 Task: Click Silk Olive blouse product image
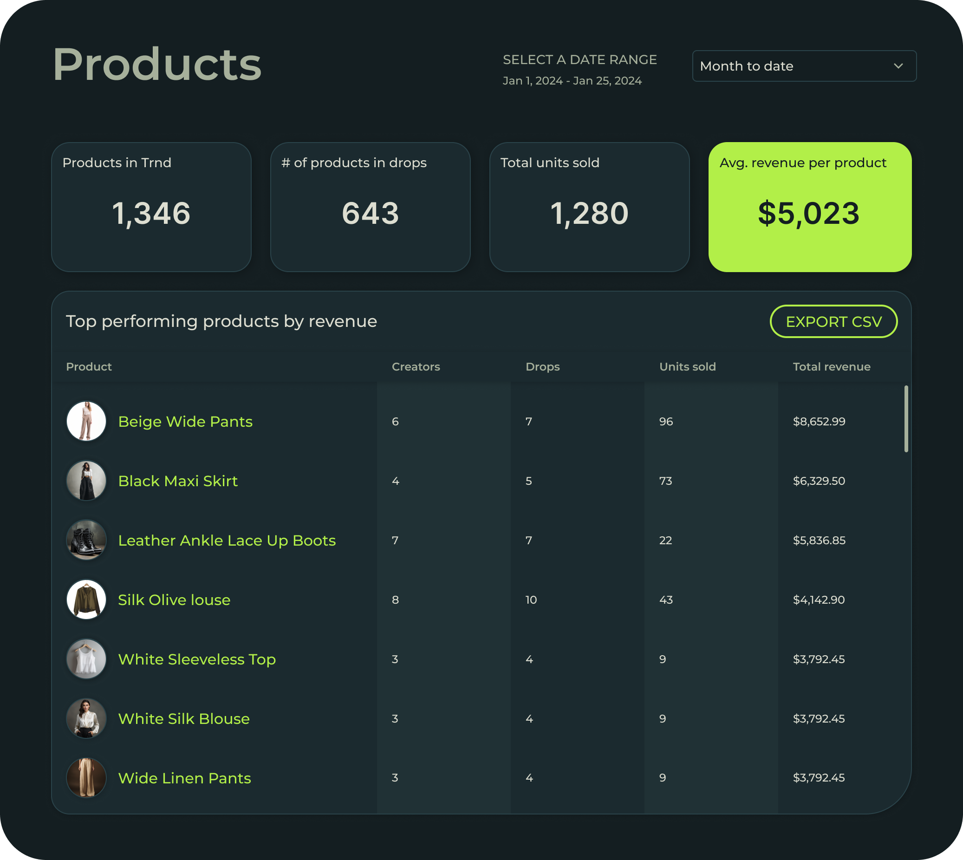click(x=86, y=599)
